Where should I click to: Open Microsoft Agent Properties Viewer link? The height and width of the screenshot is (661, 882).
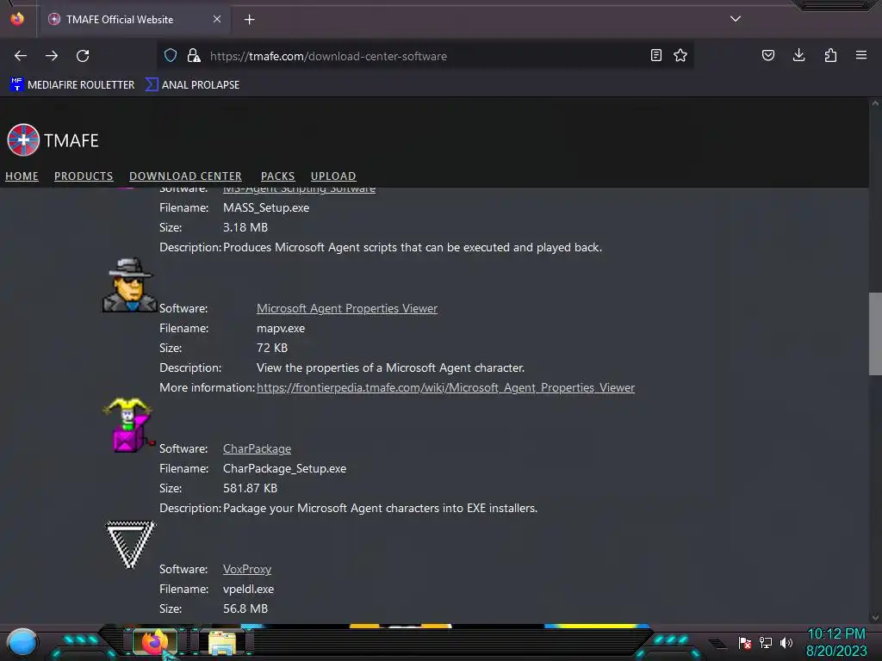(x=347, y=309)
